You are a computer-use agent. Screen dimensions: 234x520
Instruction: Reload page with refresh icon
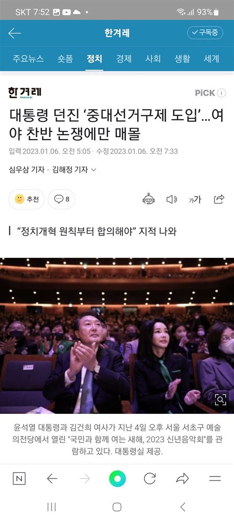(x=150, y=479)
